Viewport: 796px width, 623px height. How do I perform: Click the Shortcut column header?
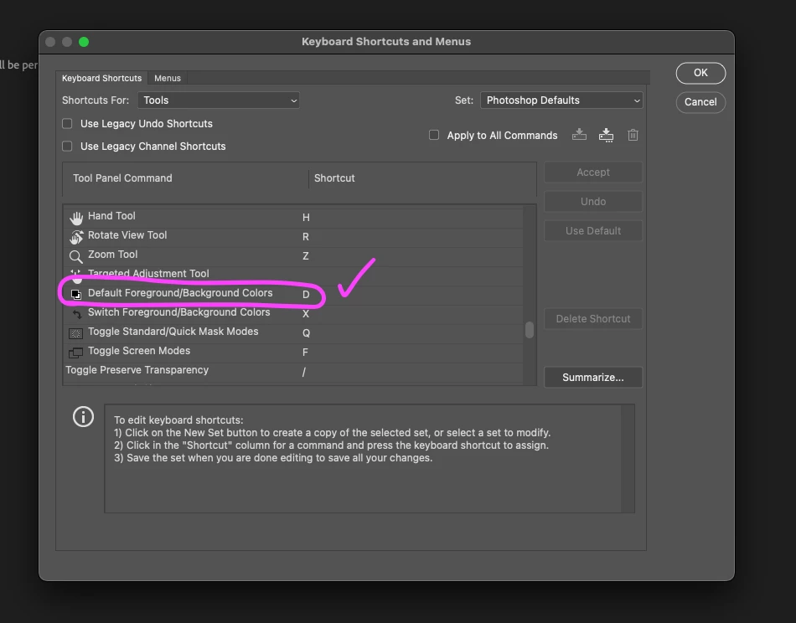(334, 178)
